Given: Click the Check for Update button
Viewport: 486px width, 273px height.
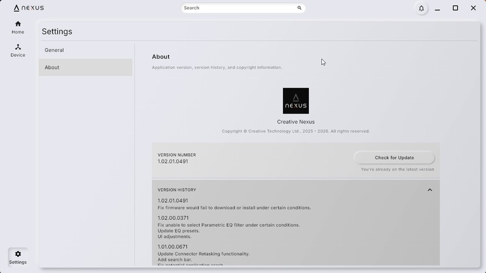Looking at the screenshot, I should 394,158.
